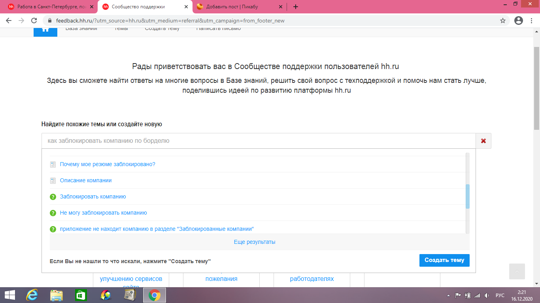This screenshot has height=303, width=540.
Task: Click the grey scroll-to-top arrow button
Action: 517,271
